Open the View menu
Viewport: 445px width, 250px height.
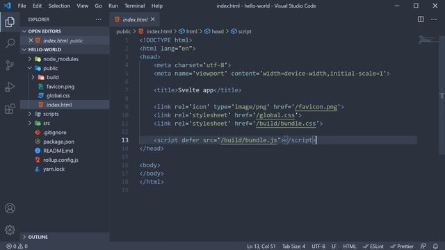[x=82, y=6]
